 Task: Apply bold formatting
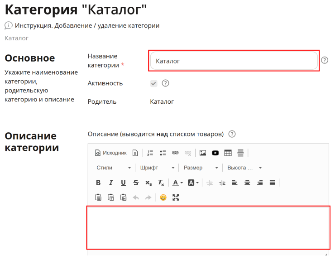98,183
